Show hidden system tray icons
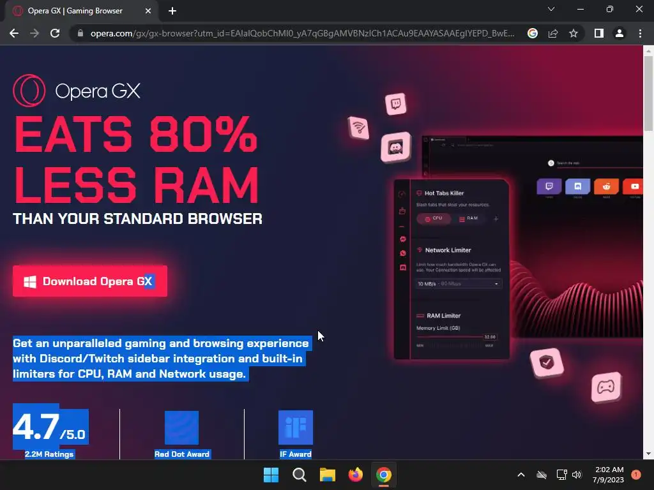 521,475
